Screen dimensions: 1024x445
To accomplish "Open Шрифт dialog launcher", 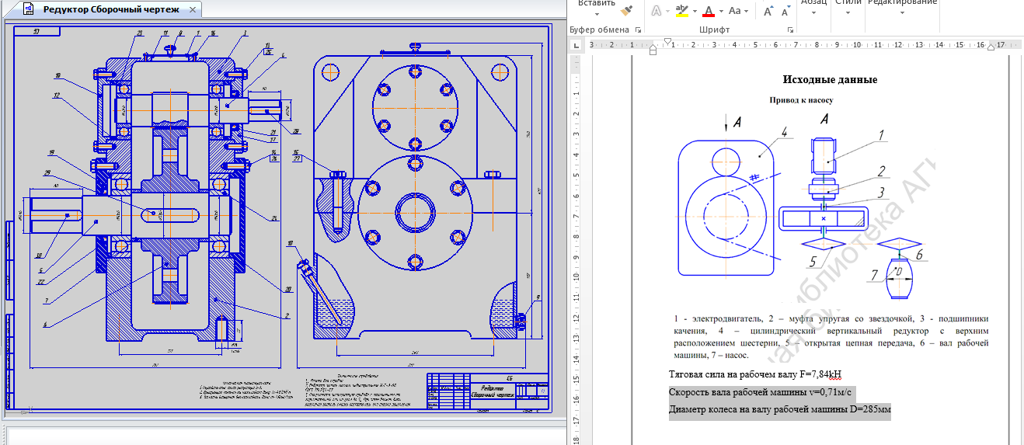I will point(790,30).
